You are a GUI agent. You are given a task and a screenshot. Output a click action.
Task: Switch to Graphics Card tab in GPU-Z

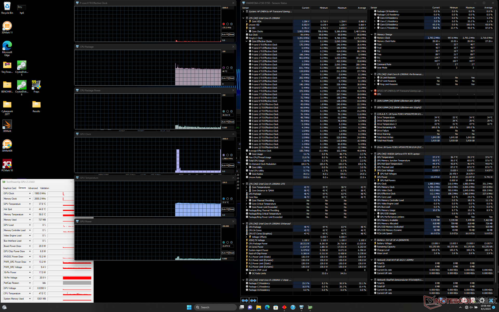click(9, 188)
